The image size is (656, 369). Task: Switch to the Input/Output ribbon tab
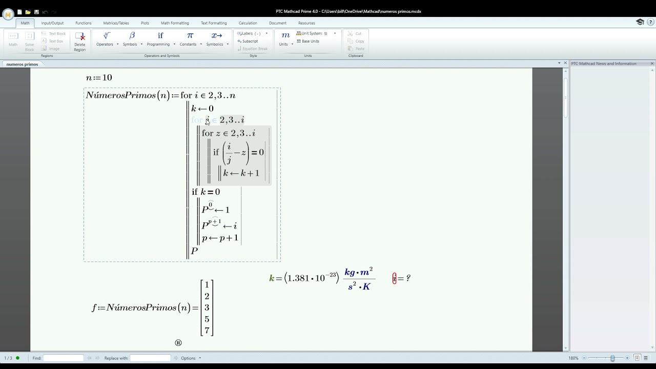tap(52, 23)
